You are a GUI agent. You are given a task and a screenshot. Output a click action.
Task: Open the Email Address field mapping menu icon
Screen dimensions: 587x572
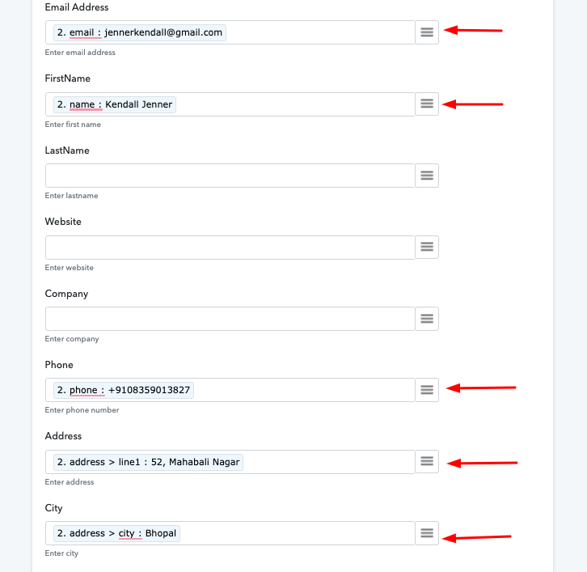(x=427, y=32)
